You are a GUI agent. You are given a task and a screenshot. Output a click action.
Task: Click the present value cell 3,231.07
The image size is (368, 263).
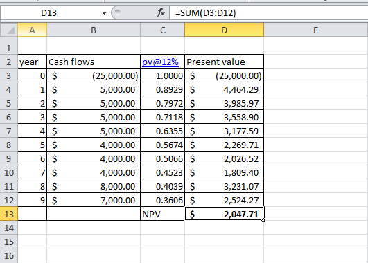tap(224, 186)
